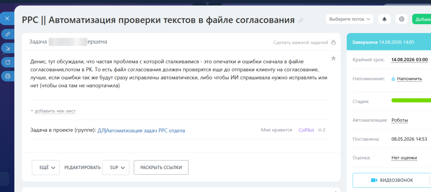431x192 pixels.
Task: Click the eye views counter icon
Action: [x=320, y=130]
